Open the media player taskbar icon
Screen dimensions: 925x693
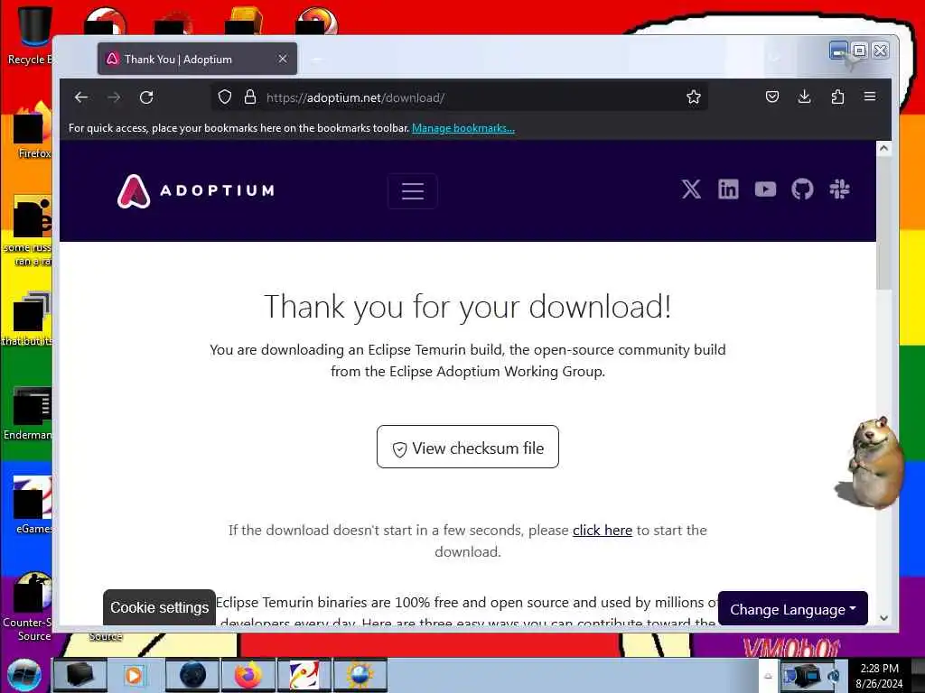[x=134, y=675]
